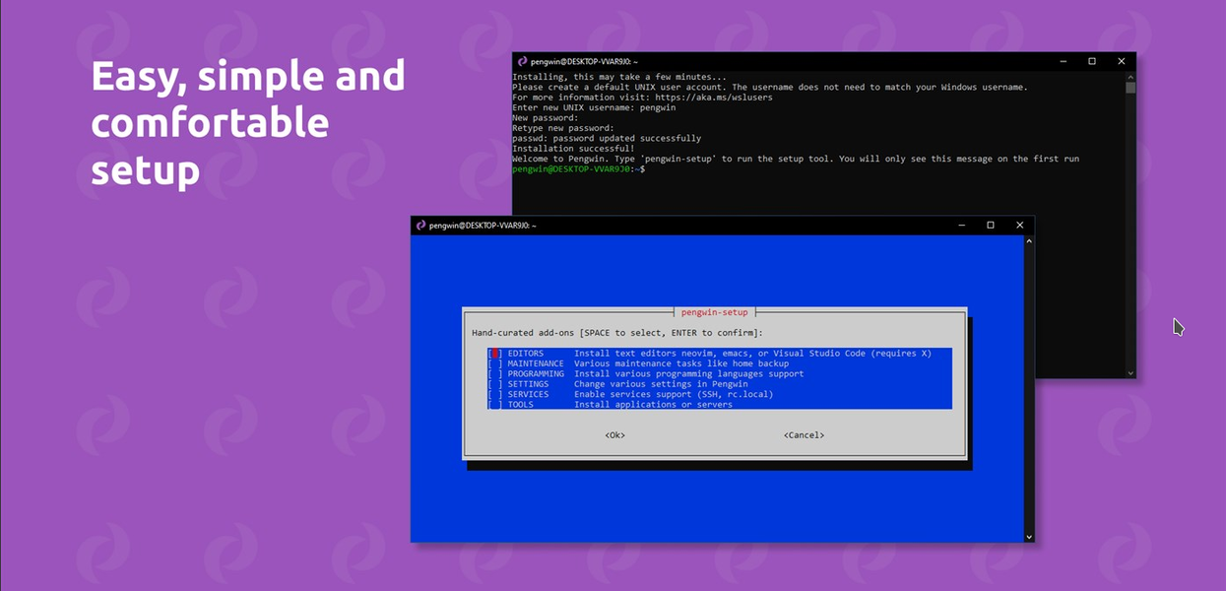Click the Pengwin icon in back terminal title bar
The height and width of the screenshot is (591, 1226).
click(523, 61)
